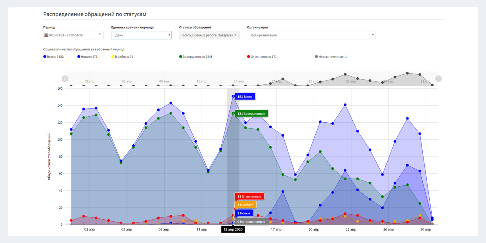Image resolution: width=486 pixels, height=243 pixels.
Task: Open the Период date range picker
Action: (73, 35)
